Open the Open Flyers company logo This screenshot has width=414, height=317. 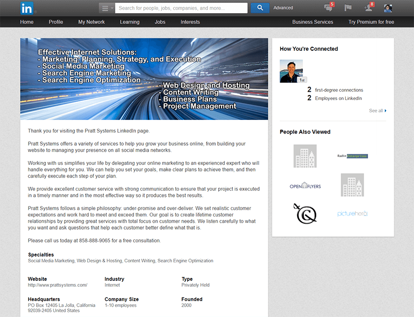click(305, 186)
